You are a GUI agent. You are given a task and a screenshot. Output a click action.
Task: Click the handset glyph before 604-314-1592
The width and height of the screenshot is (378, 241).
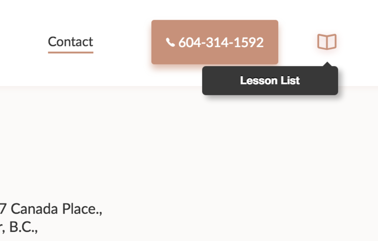click(x=170, y=42)
